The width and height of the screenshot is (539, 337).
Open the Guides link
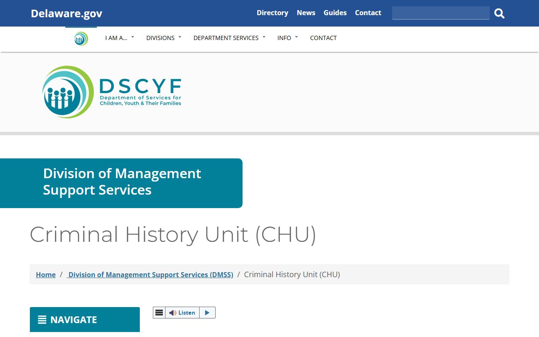(335, 13)
